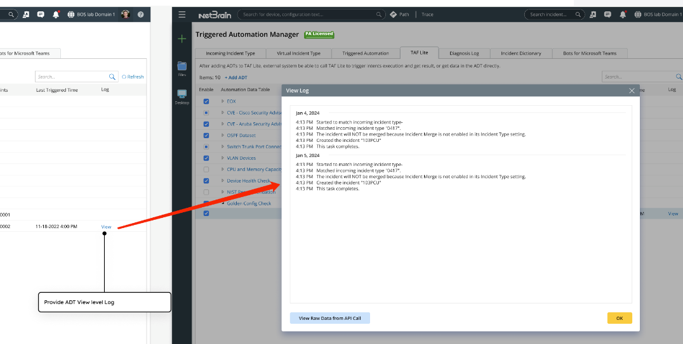This screenshot has width=683, height=344.
Task: Click globe domain icon in right header
Action: coord(638,15)
